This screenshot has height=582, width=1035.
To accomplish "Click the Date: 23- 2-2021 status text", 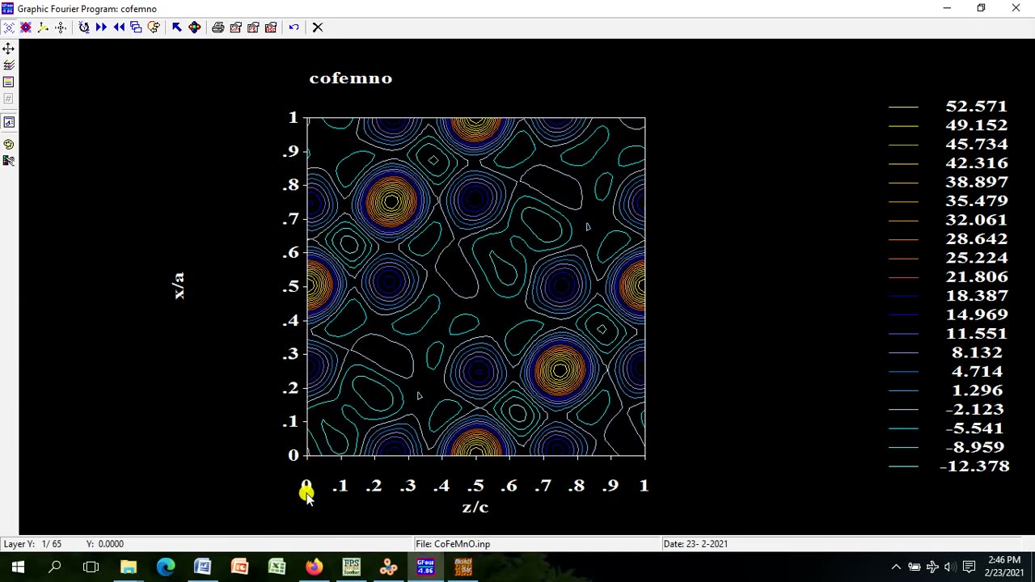I will pyautogui.click(x=695, y=544).
